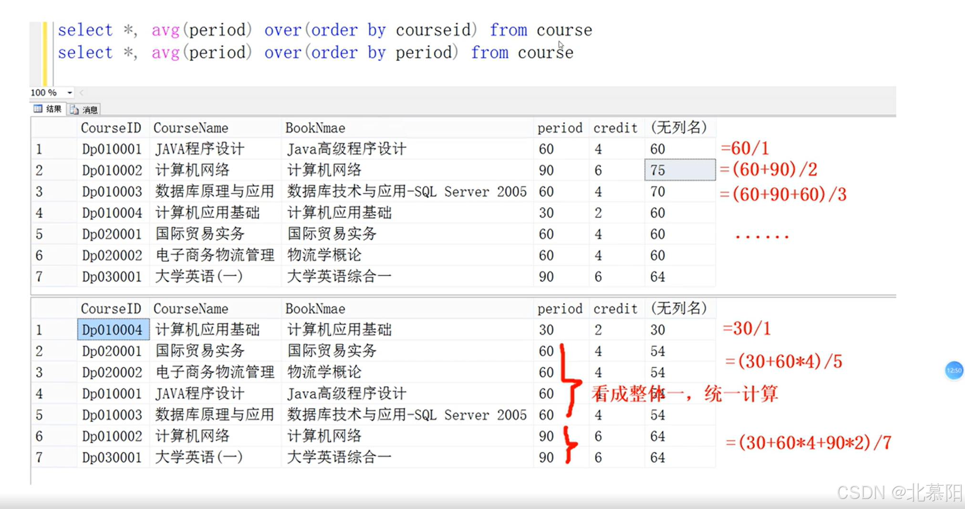Click the scroll-left arrow beside the zoom box
Screen dimensions: 965x509
[x=82, y=93]
